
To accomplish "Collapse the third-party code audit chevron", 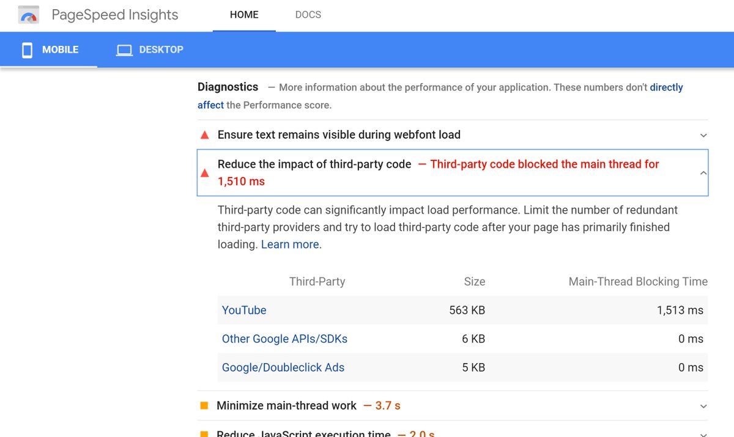I will click(703, 173).
